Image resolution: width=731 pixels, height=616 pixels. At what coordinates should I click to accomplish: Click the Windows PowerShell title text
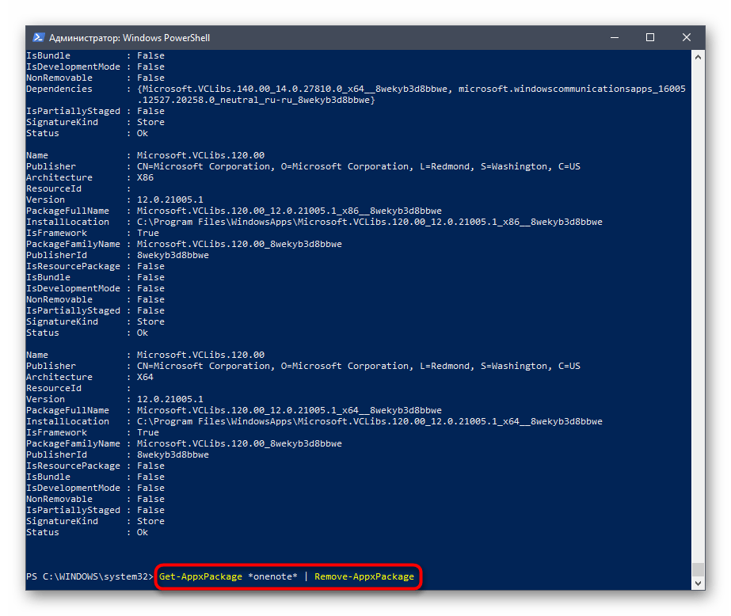129,37
